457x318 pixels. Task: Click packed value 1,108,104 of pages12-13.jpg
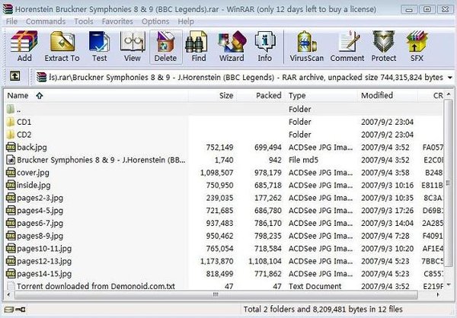click(265, 261)
